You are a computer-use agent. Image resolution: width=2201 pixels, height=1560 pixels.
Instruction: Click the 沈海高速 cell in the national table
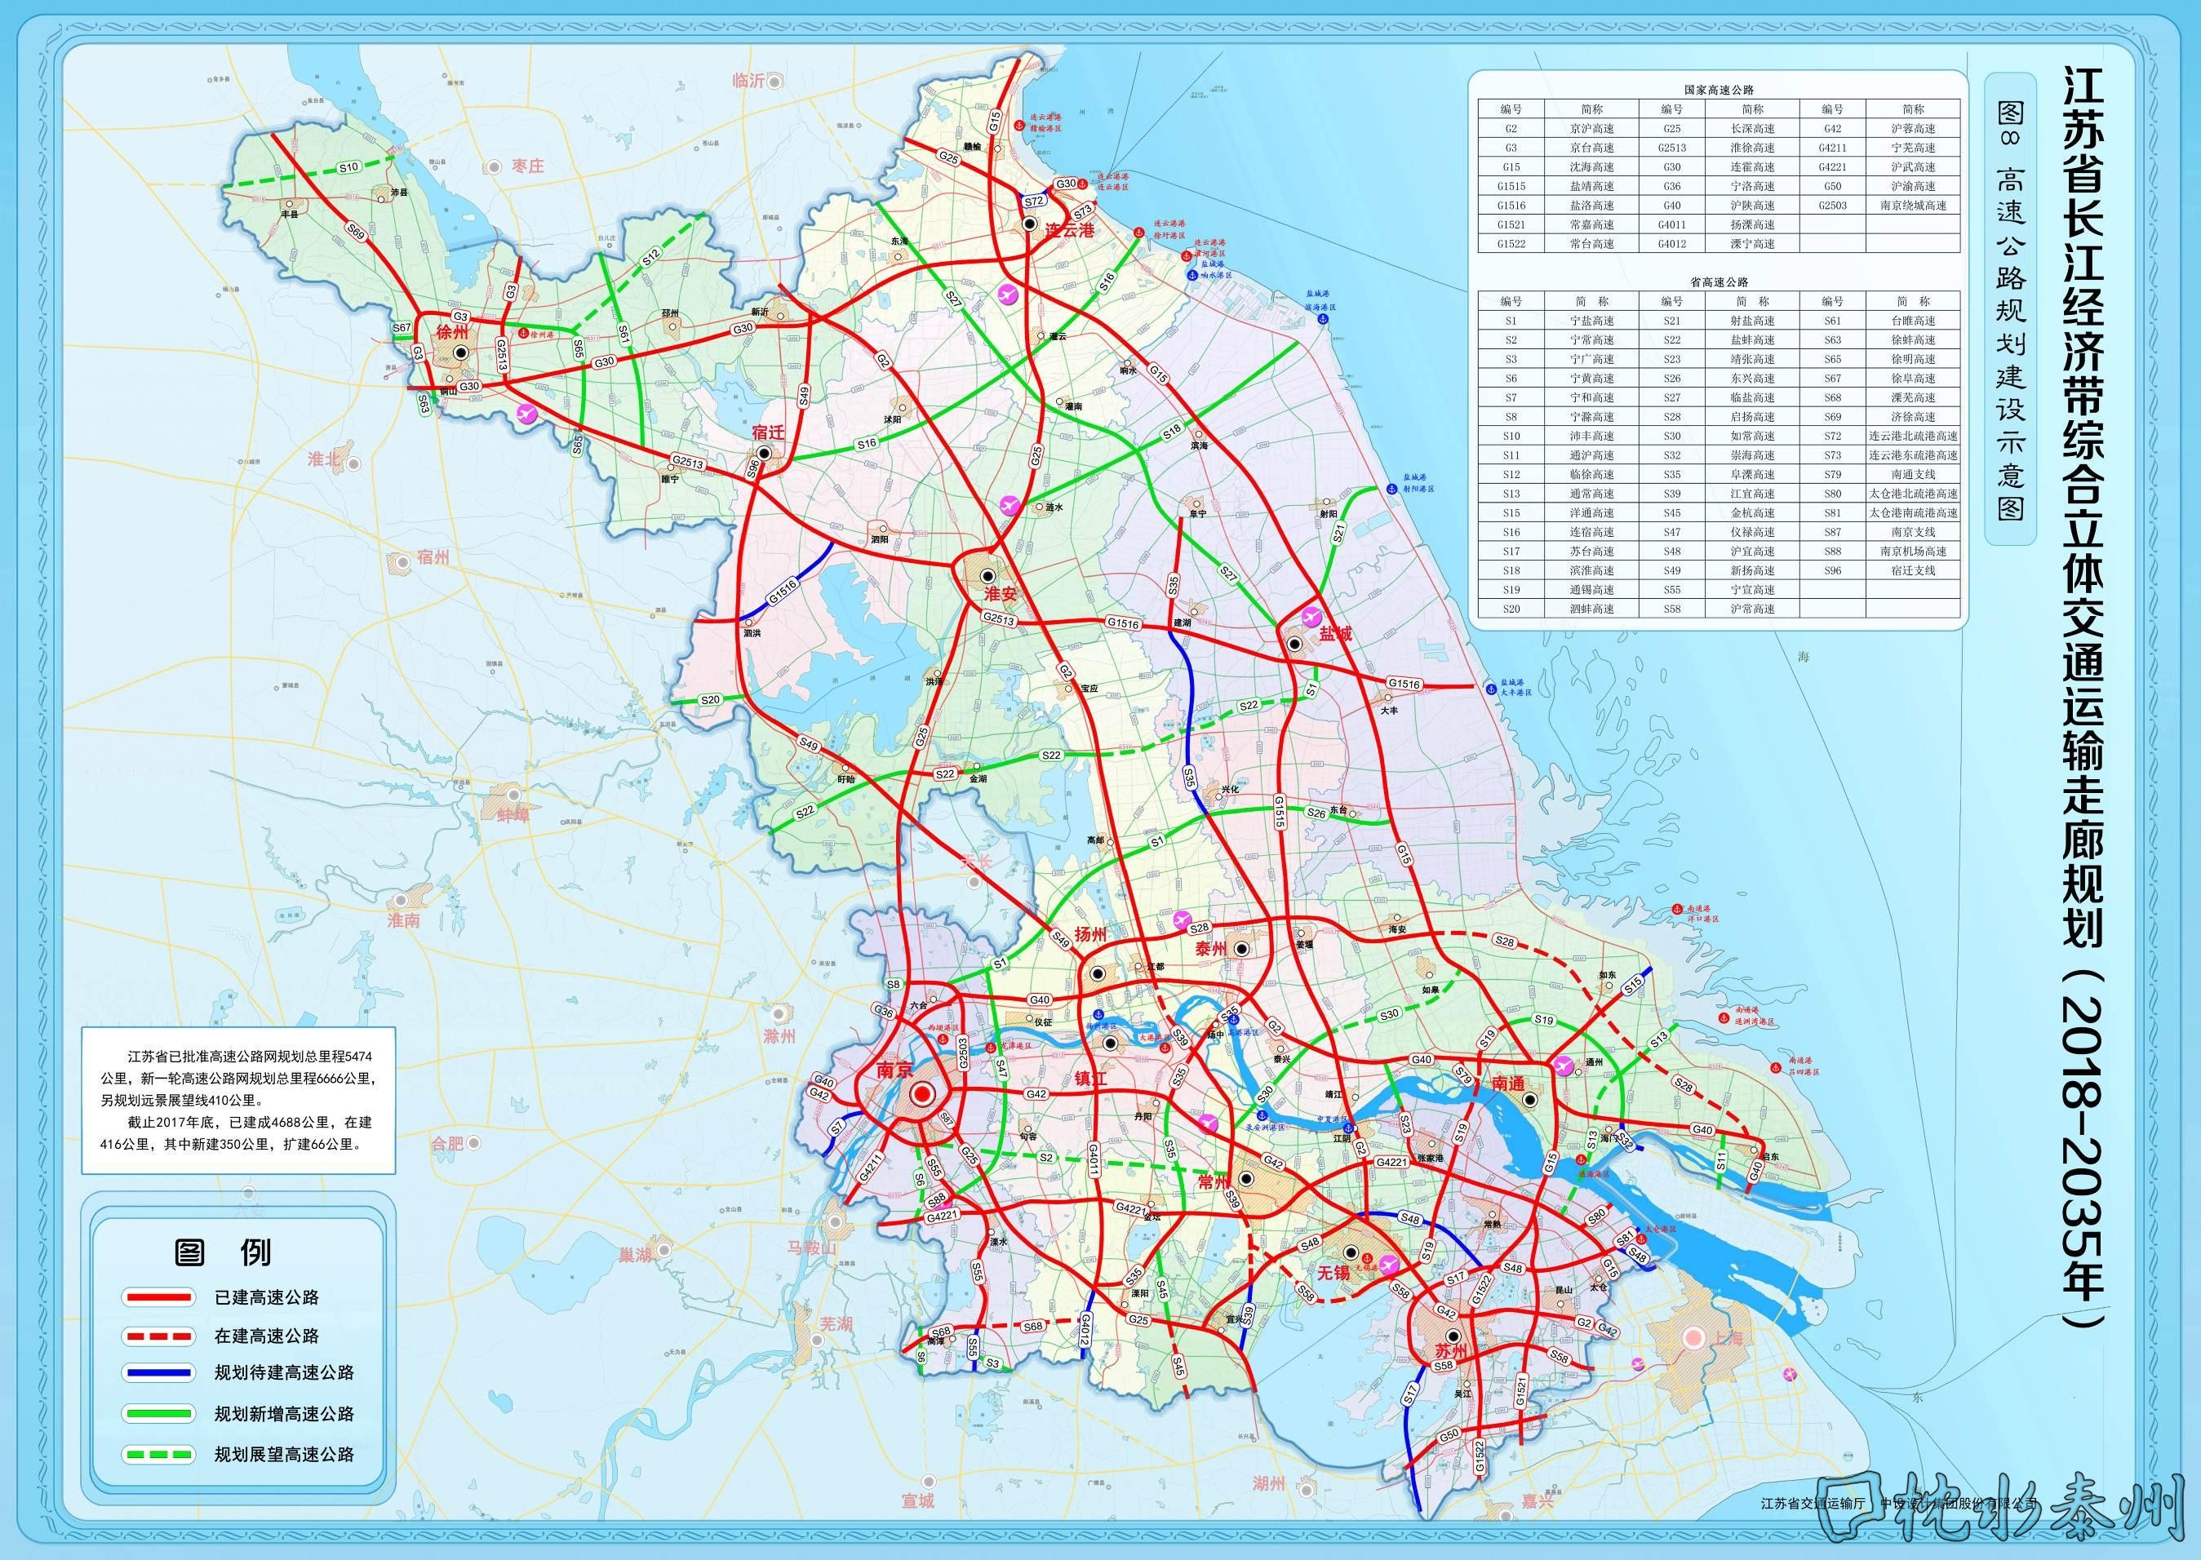tap(1591, 167)
